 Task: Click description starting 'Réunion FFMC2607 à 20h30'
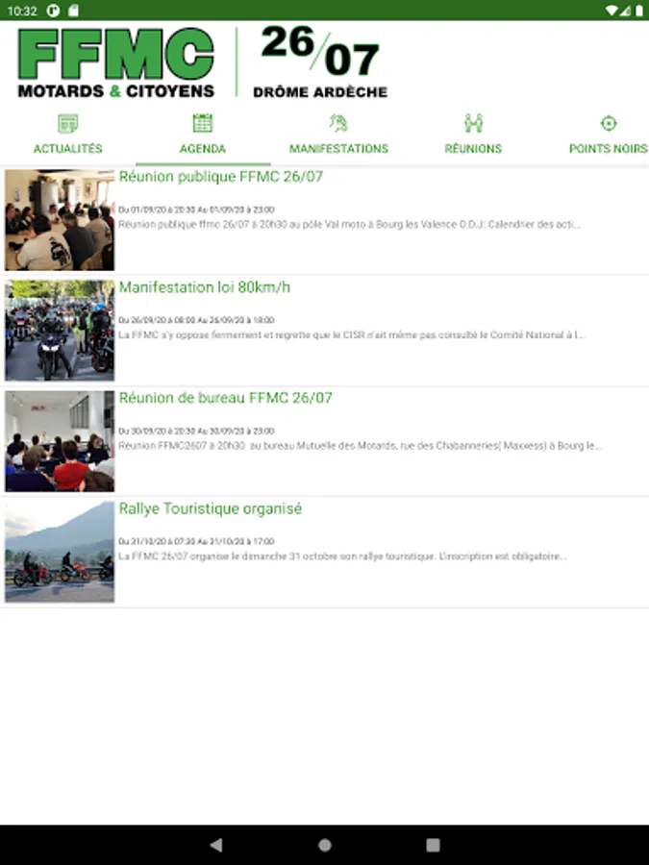(361, 446)
